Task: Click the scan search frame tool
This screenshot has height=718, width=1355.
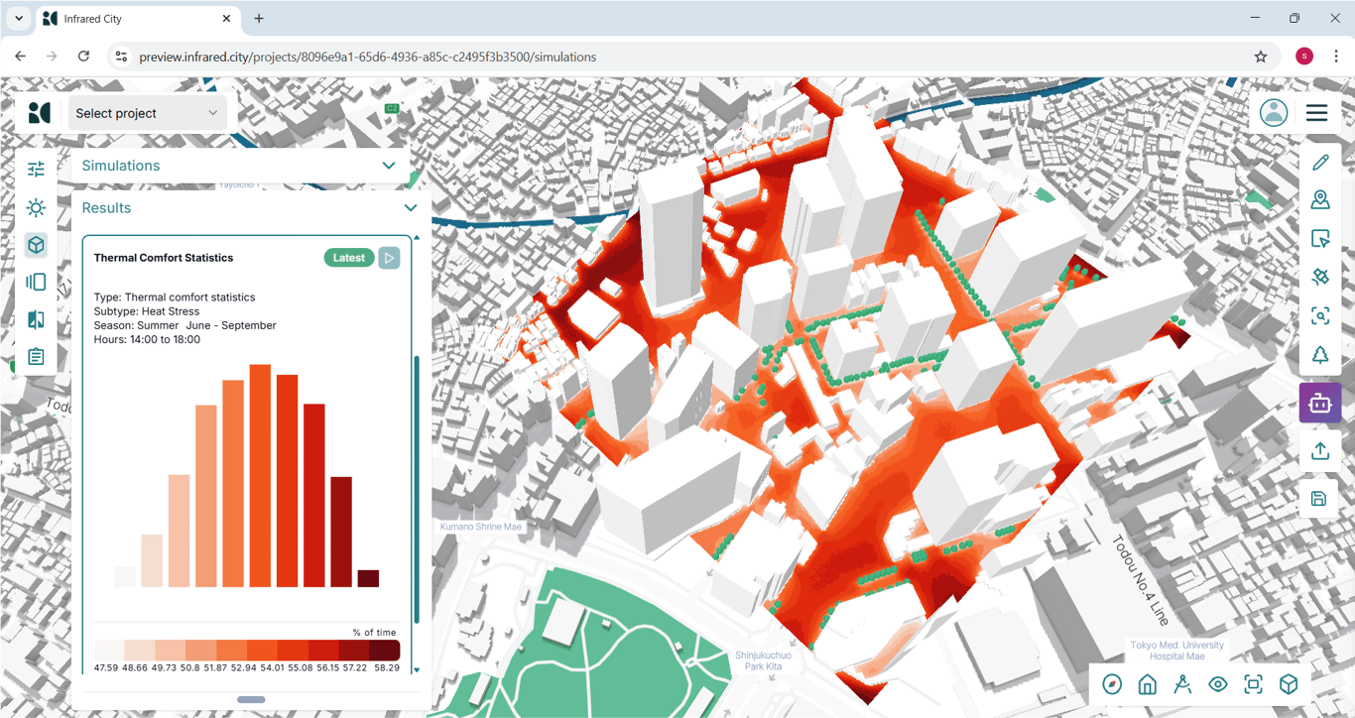Action: click(x=1320, y=316)
